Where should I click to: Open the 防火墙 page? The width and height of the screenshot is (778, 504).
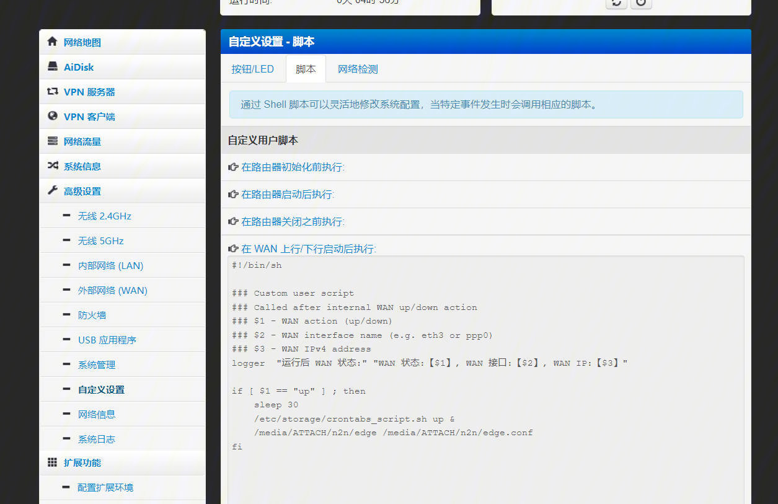pos(92,315)
